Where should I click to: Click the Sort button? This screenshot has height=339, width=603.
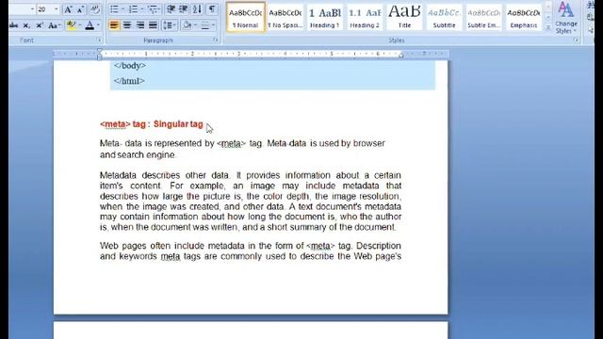[197, 9]
